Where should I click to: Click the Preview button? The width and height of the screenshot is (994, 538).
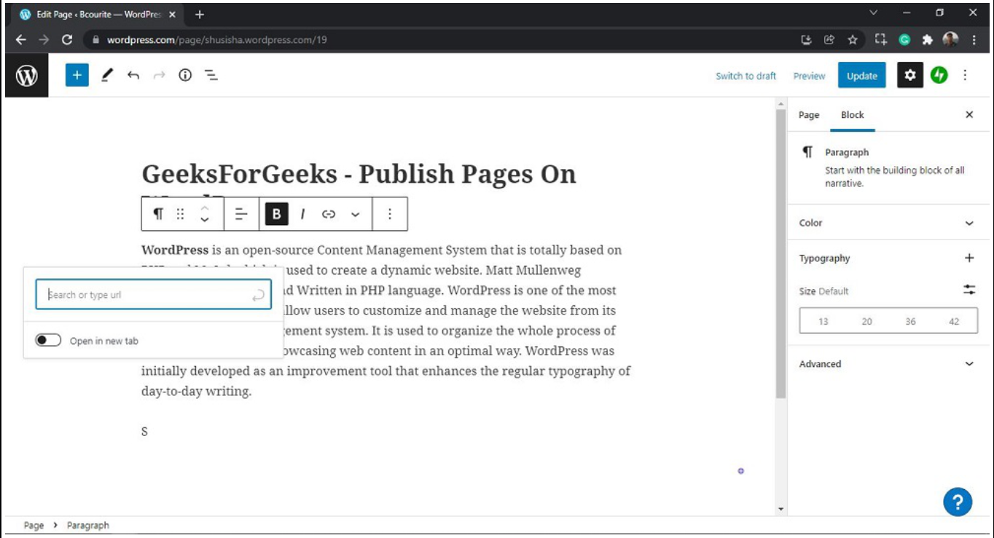[x=809, y=76]
